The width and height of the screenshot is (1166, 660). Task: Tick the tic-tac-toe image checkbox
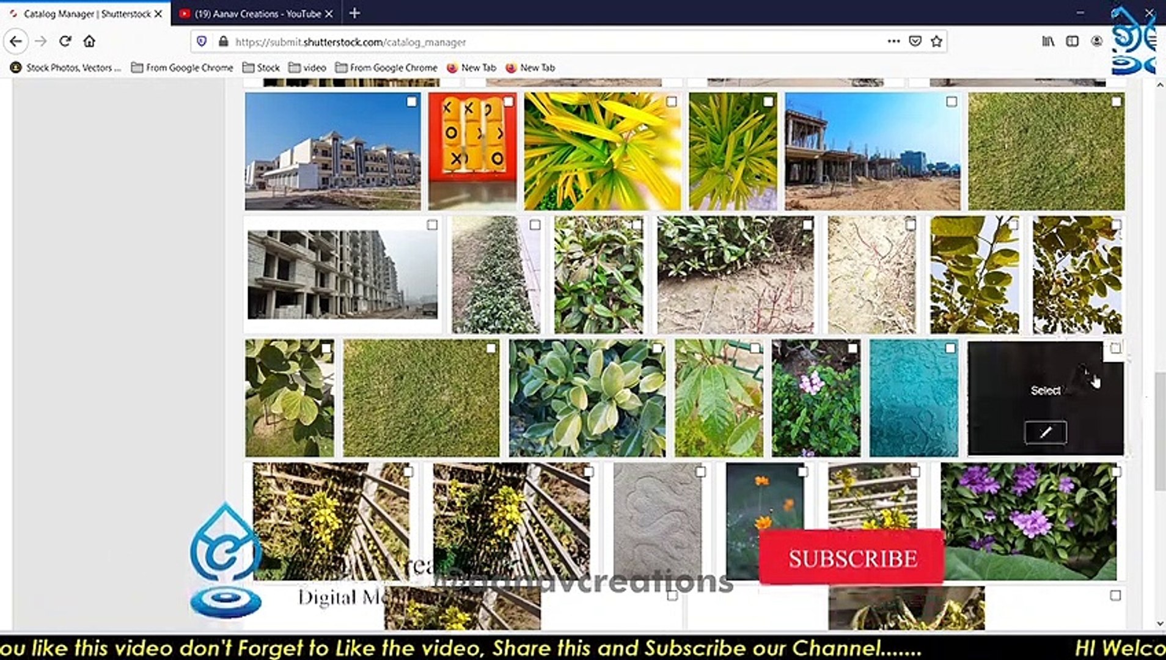coord(508,101)
